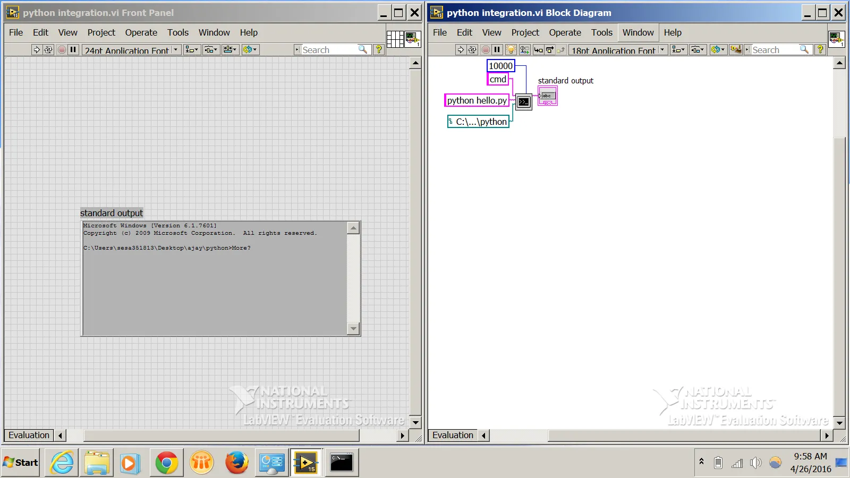Image resolution: width=850 pixels, height=478 pixels.
Task: Click the VI icon in Block Diagram corner
Action: (837, 39)
